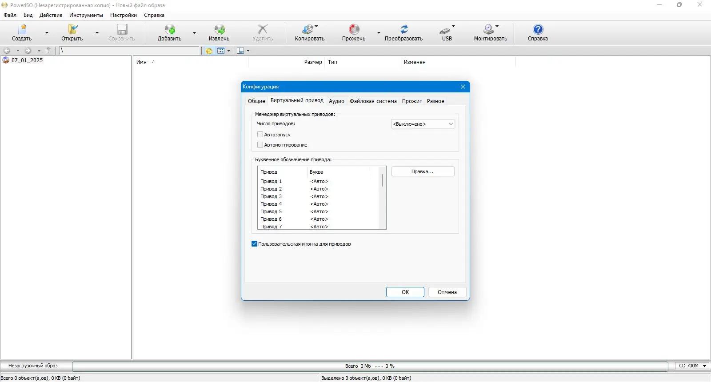Expand the back history dropdown arrow

pyautogui.click(x=18, y=51)
